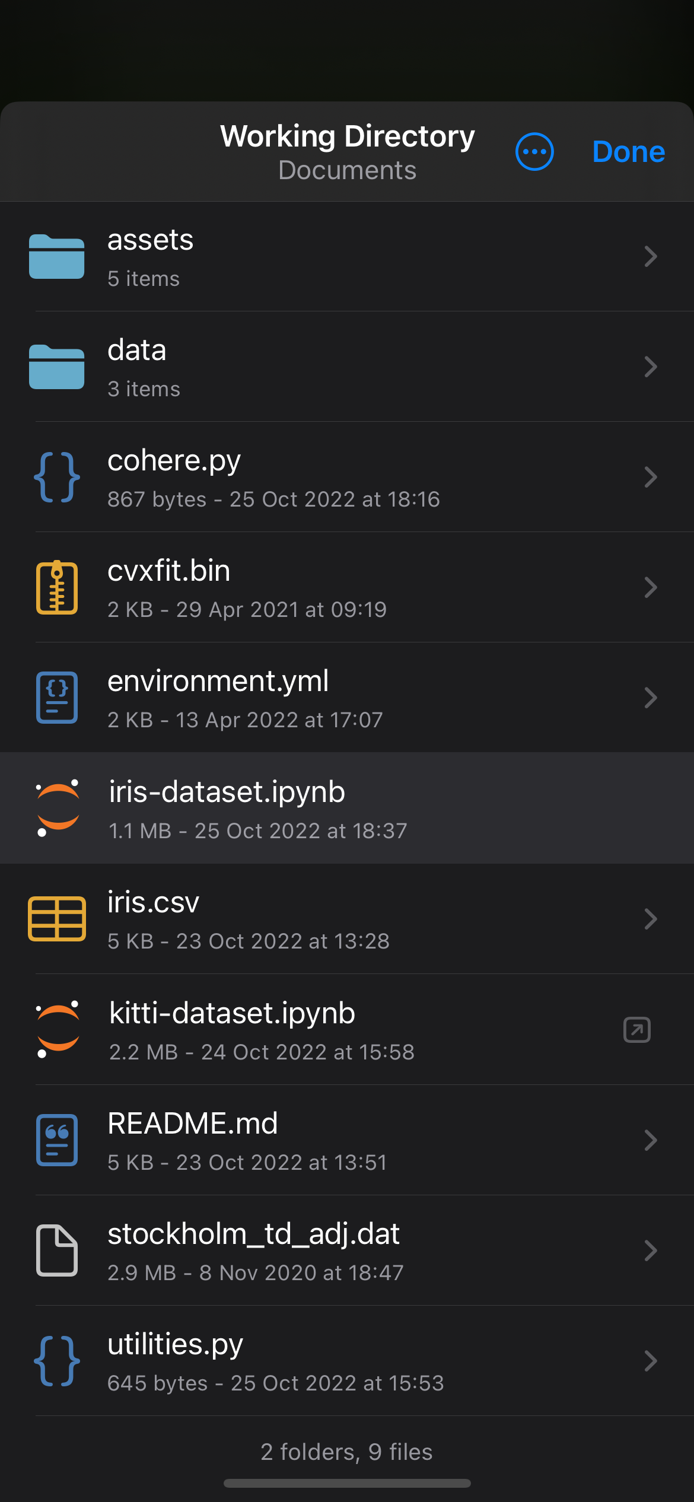The height and width of the screenshot is (1502, 694).
Task: Tap the cohere.py curly braces icon
Action: 57,477
